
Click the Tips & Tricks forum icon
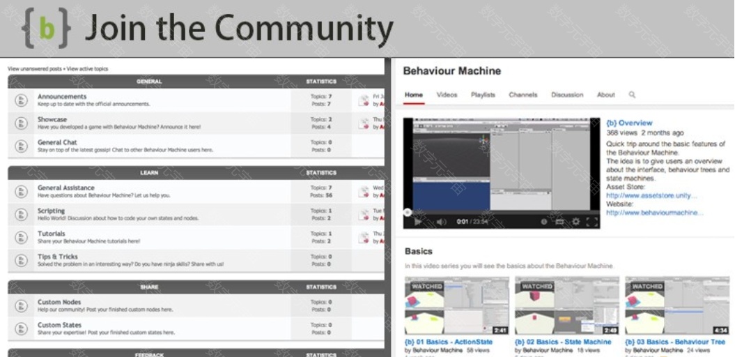[x=20, y=260]
